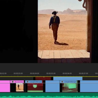Click the red clip thumbnail with green shape

pyautogui.click(x=35, y=88)
